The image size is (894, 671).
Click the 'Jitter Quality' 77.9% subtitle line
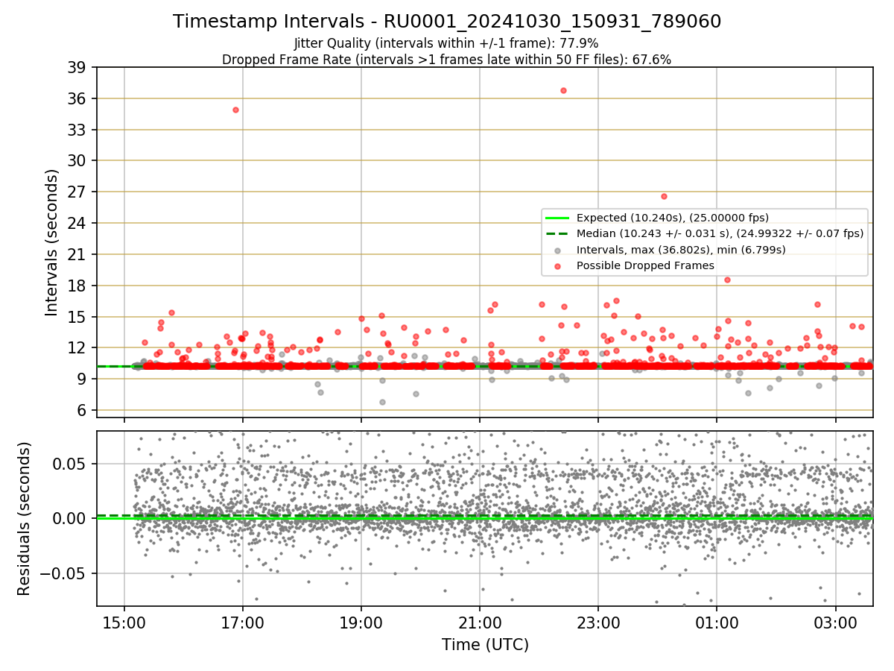point(446,43)
